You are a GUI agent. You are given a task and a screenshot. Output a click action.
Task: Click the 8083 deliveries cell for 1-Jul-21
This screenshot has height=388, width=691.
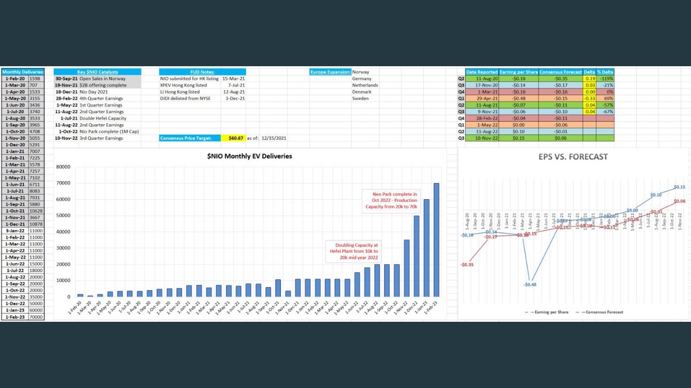36,191
